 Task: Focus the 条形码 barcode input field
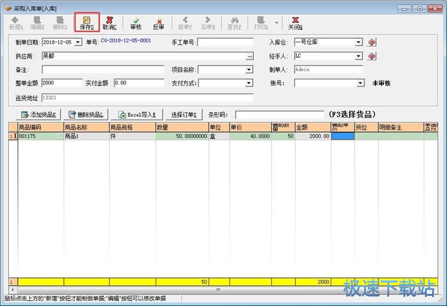(280, 115)
